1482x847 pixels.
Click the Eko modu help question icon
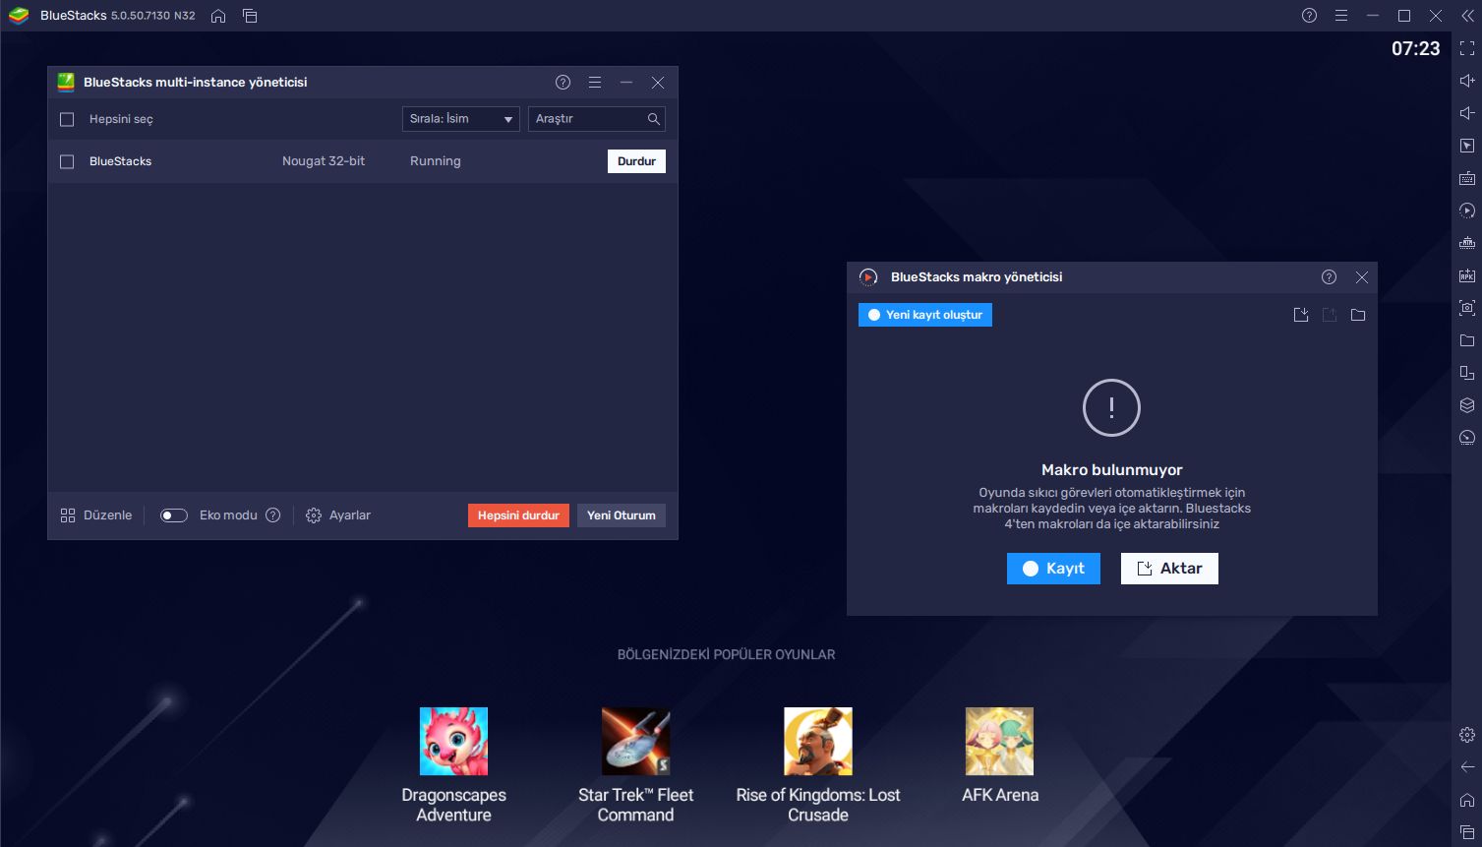273,515
